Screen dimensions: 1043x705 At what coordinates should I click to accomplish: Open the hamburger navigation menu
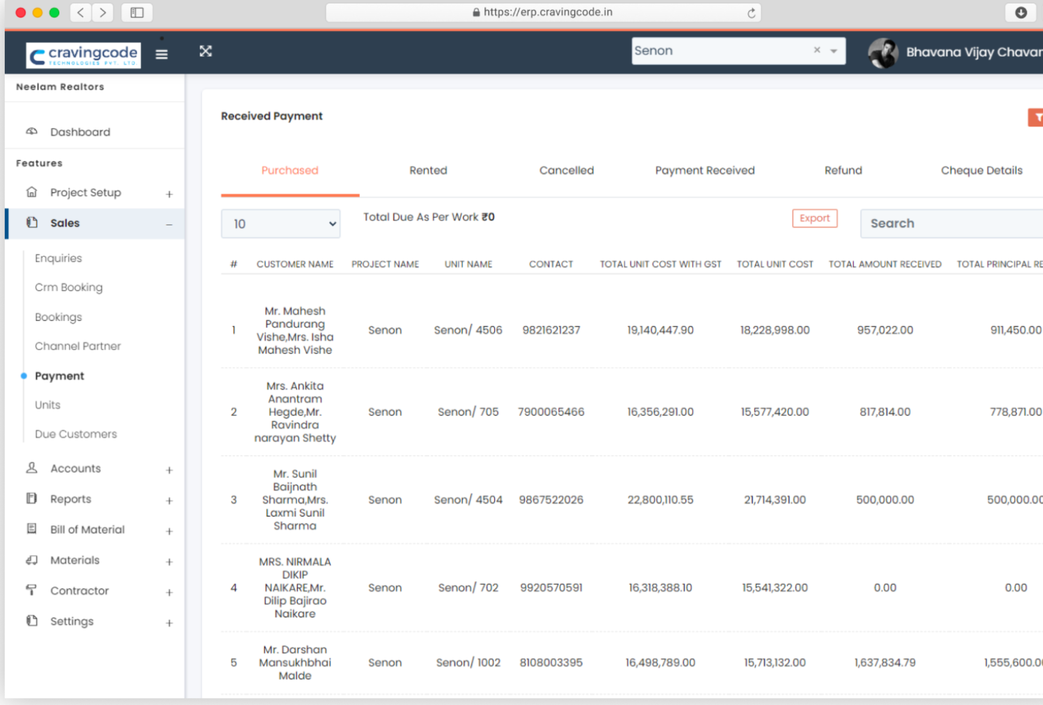pos(161,53)
